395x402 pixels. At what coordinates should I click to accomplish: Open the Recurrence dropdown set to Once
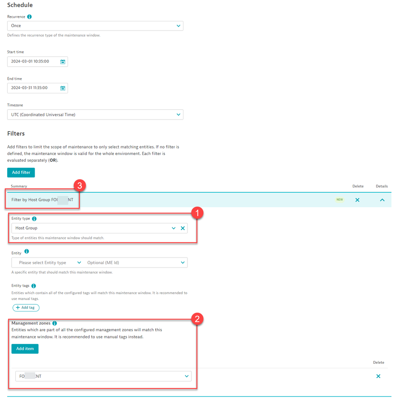[x=95, y=26]
